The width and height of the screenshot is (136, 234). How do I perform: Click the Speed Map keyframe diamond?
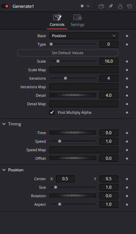point(127,150)
